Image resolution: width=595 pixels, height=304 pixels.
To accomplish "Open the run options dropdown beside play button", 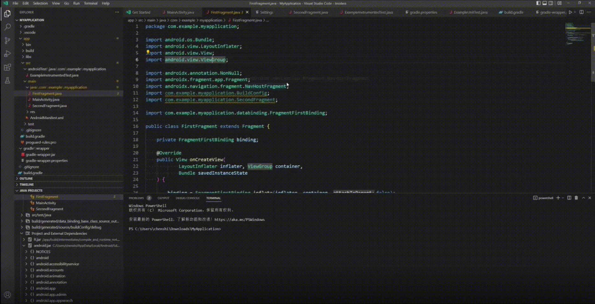I will (575, 12).
